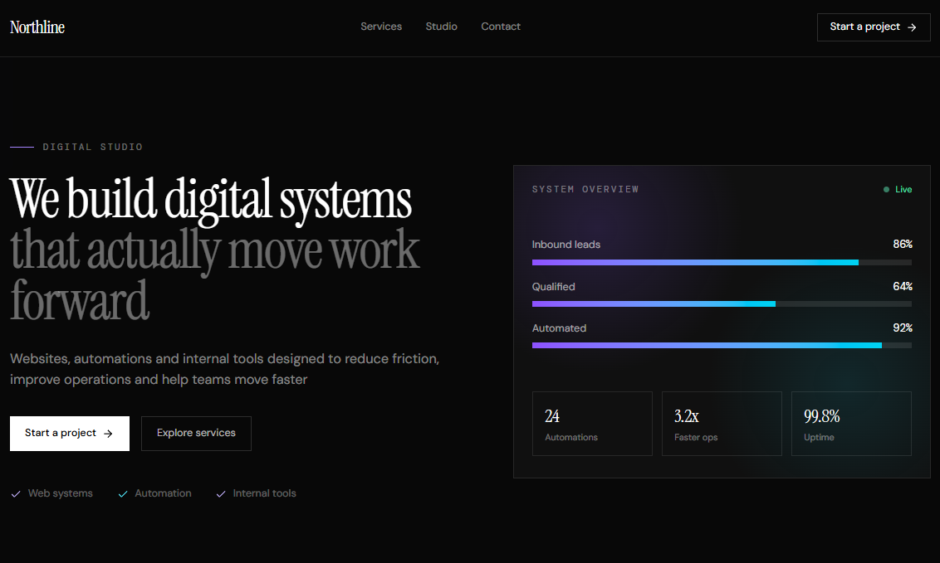
Task: Click the 99.8% Uptime stat card
Action: (x=851, y=424)
